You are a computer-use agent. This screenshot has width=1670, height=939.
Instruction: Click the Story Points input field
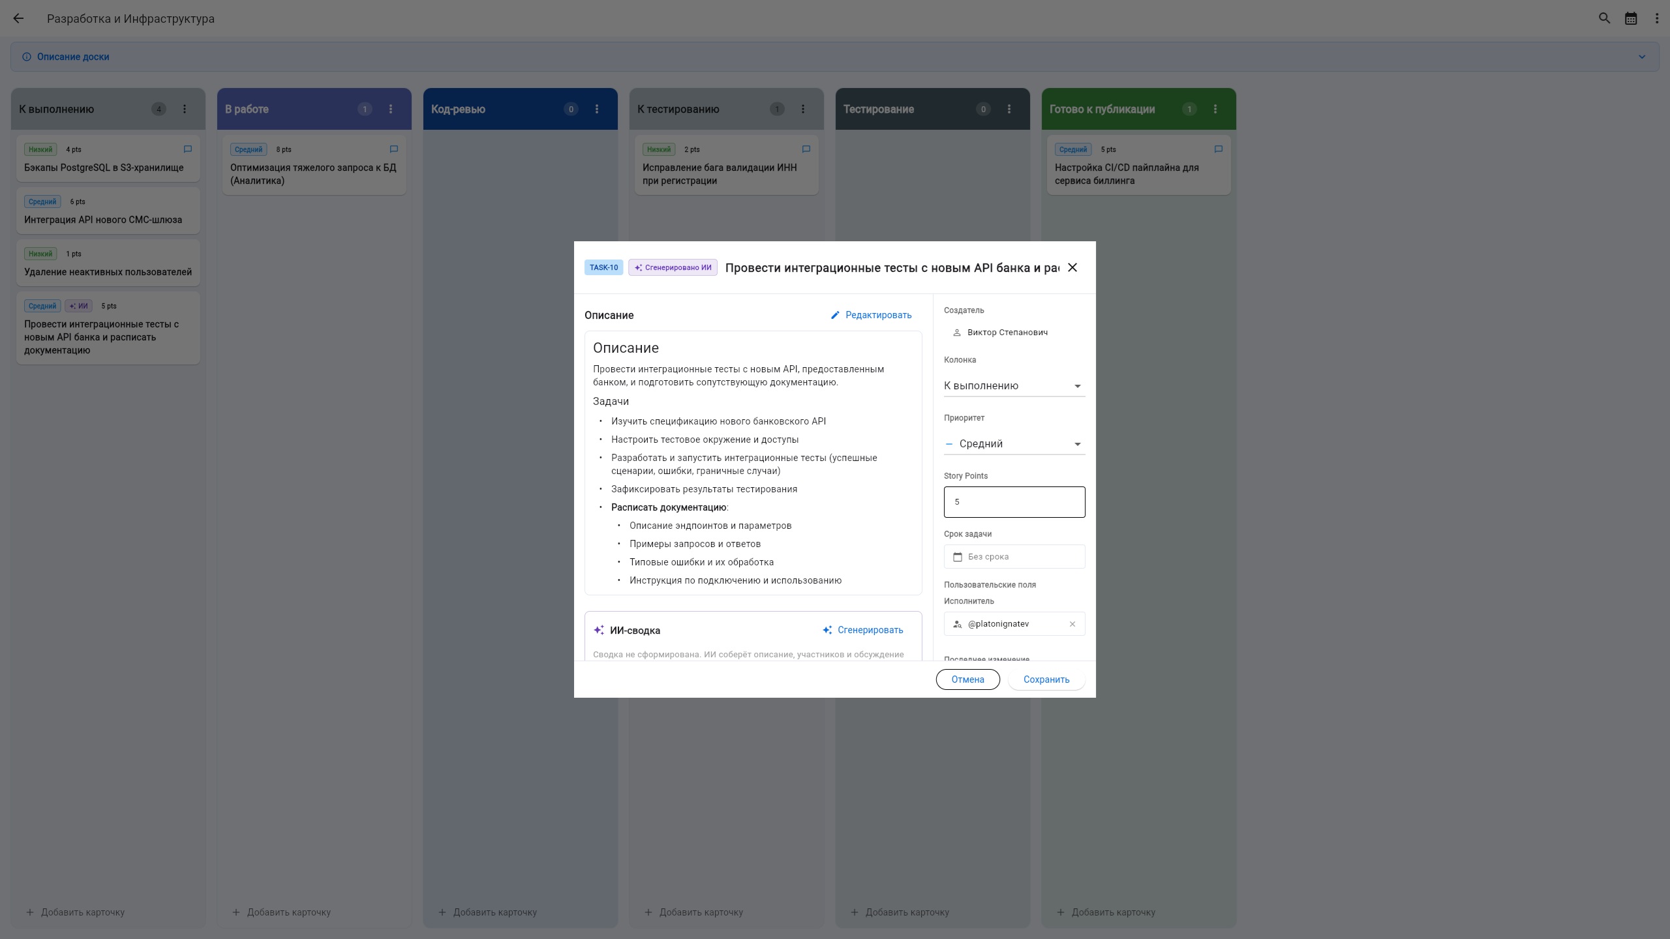pos(1014,502)
